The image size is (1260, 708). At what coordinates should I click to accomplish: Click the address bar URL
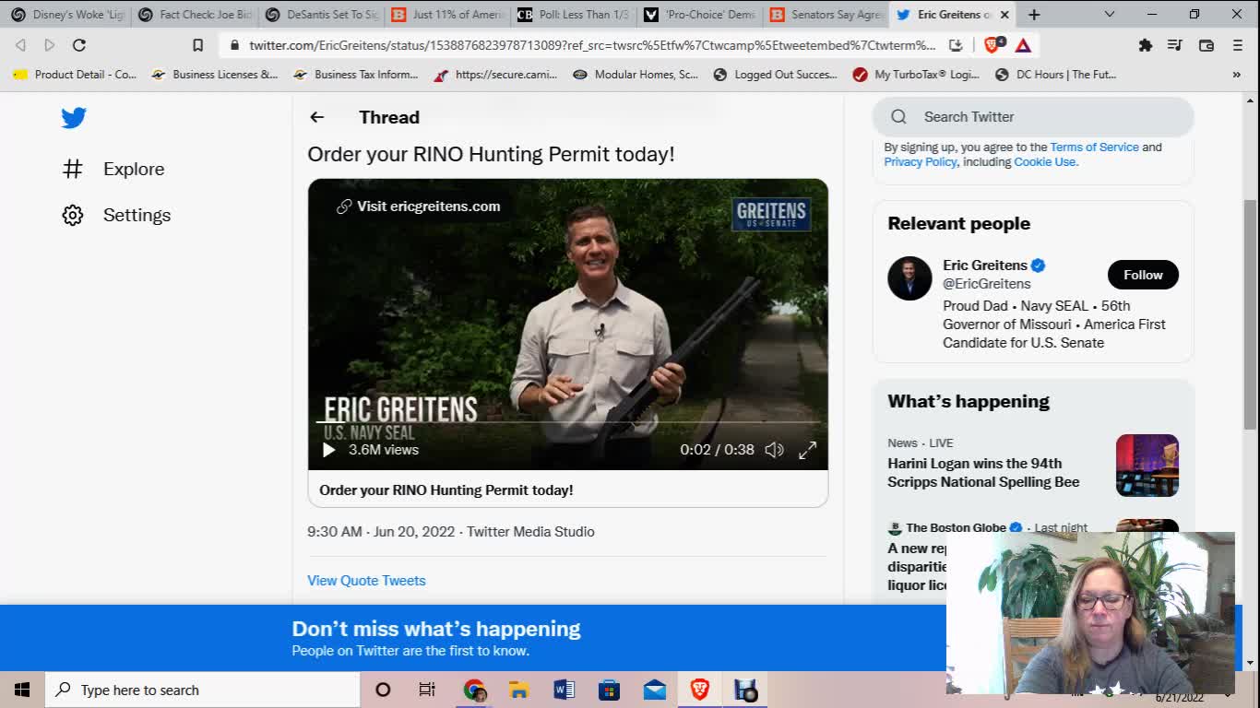click(x=592, y=45)
